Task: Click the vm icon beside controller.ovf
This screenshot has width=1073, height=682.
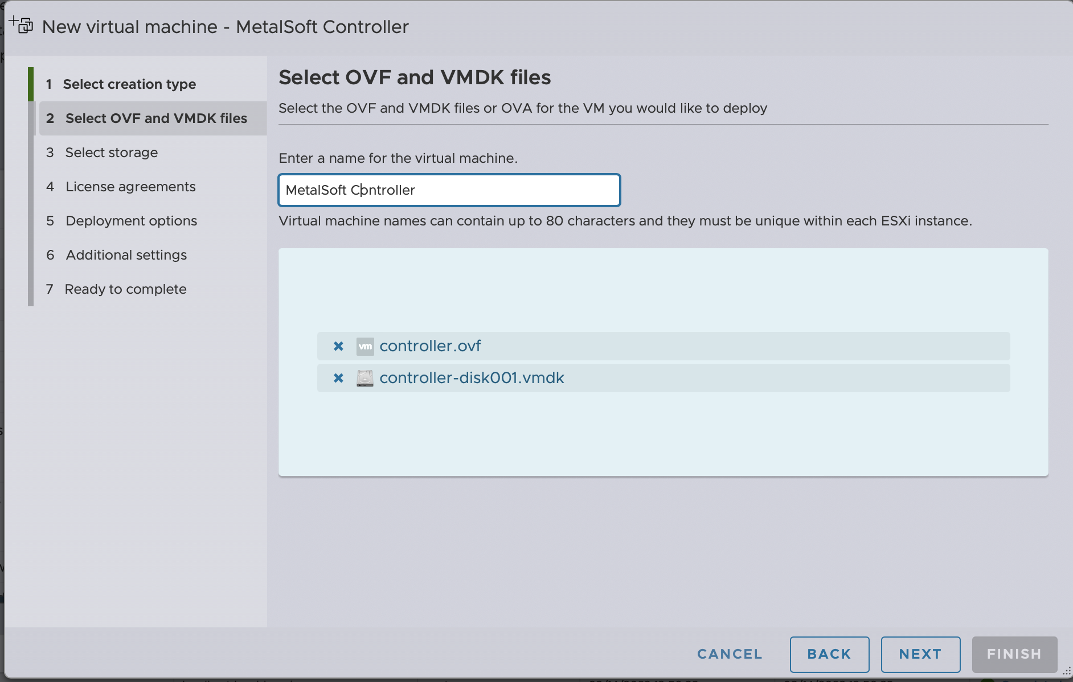Action: coord(365,346)
